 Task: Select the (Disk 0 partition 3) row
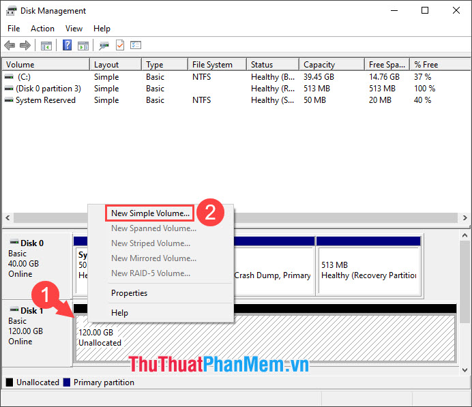tap(236, 89)
